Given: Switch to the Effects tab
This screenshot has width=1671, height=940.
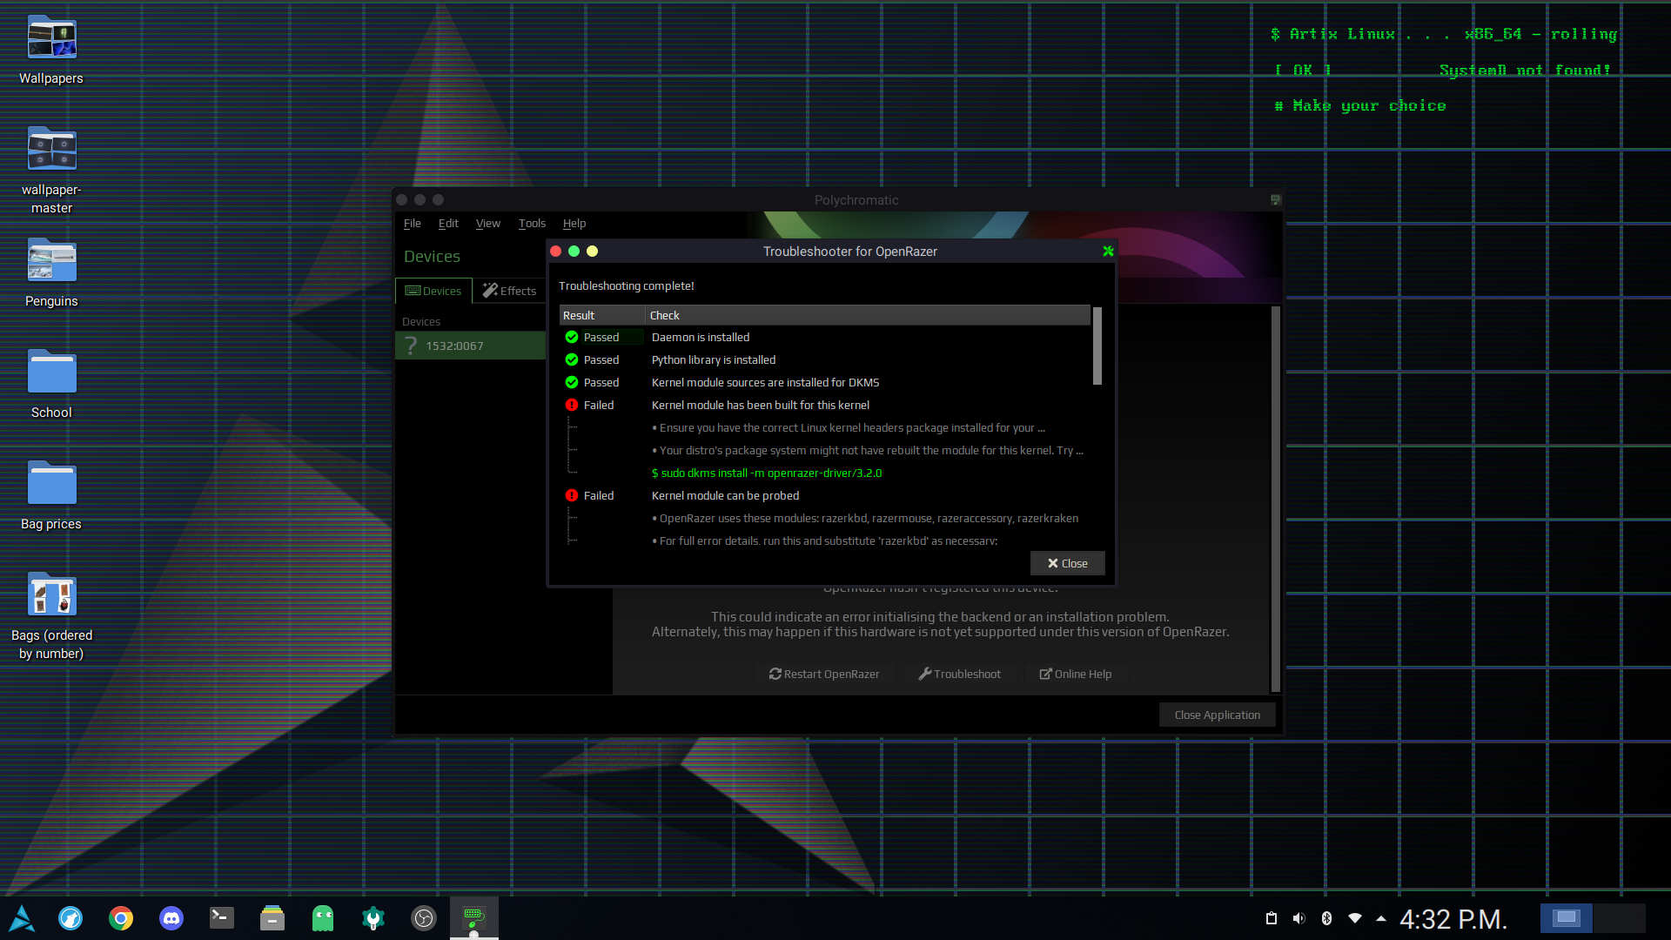Looking at the screenshot, I should coord(516,291).
